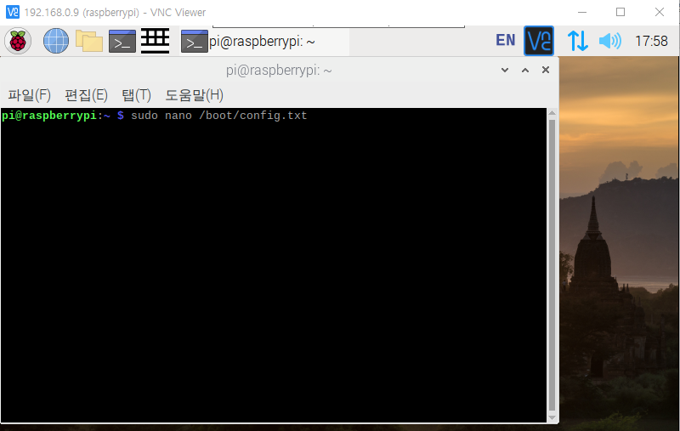
Task: Open the File Manager folder icon
Action: 88,41
